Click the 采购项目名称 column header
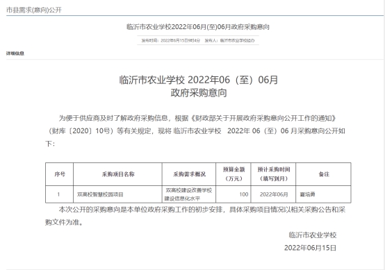 [118, 174]
